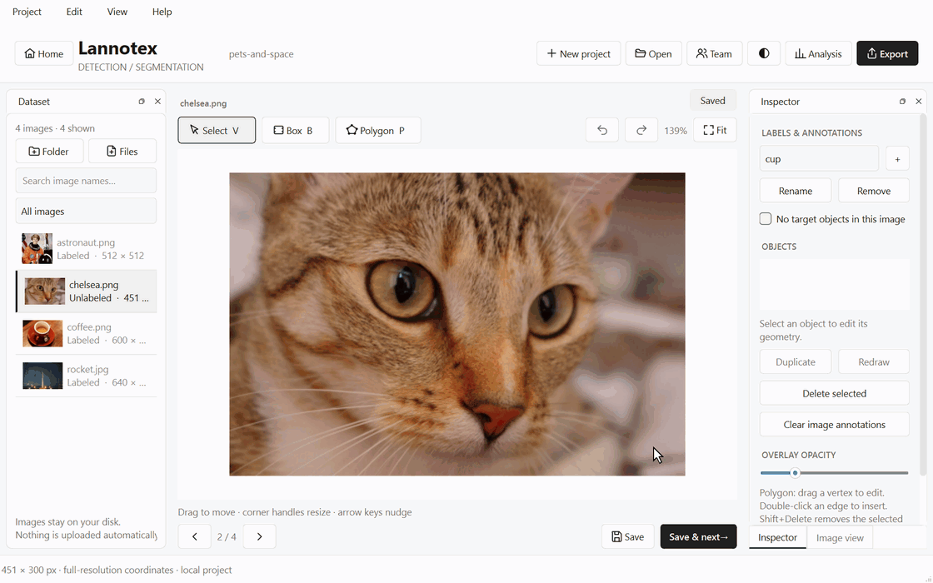Click the overlay opacity slider handle
Screen dimensions: 933x583
795,473
